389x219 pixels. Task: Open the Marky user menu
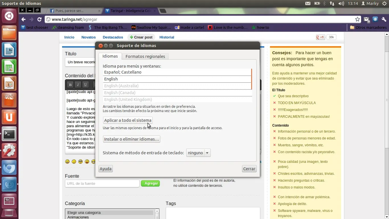point(370,3)
